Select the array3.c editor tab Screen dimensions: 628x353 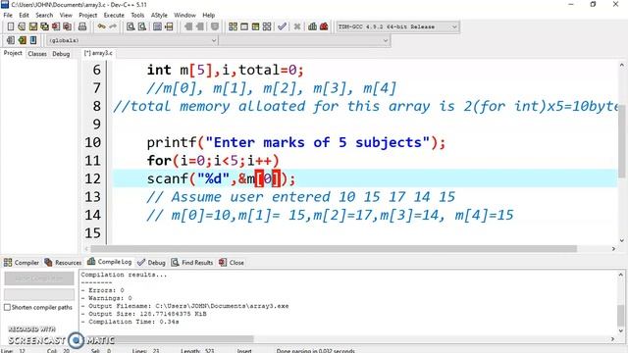(x=98, y=53)
